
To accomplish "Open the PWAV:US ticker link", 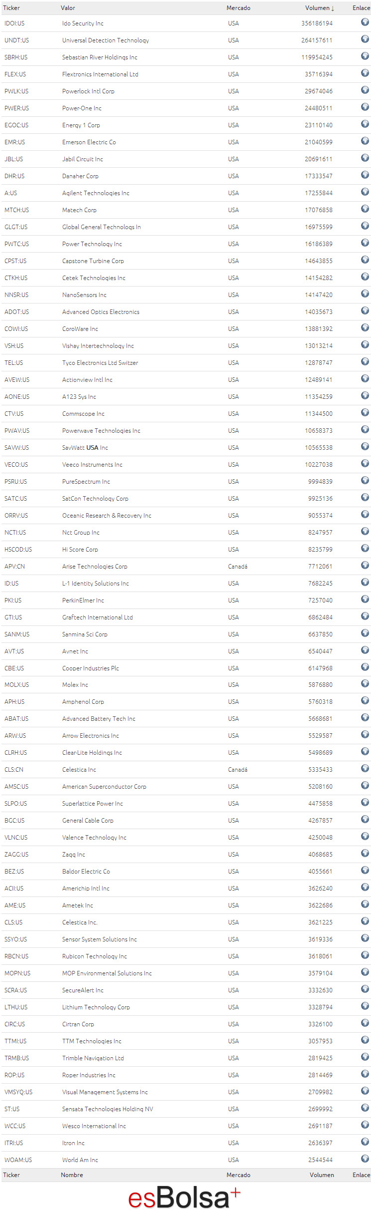I will coord(17,431).
